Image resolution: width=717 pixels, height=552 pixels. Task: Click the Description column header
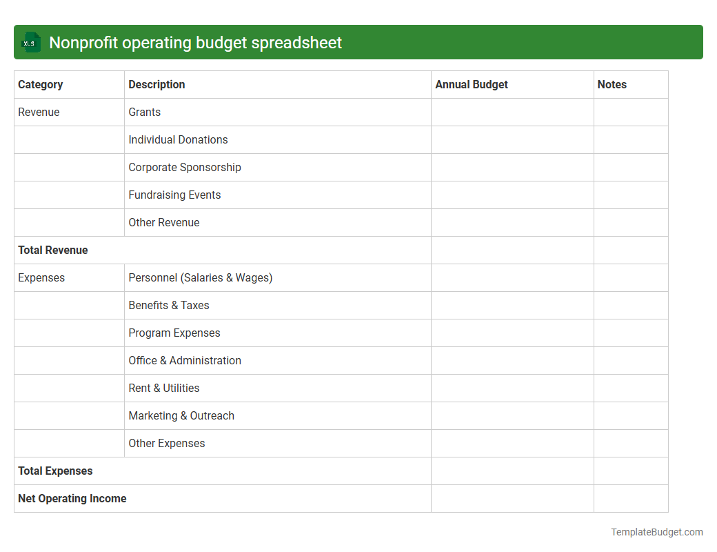156,84
